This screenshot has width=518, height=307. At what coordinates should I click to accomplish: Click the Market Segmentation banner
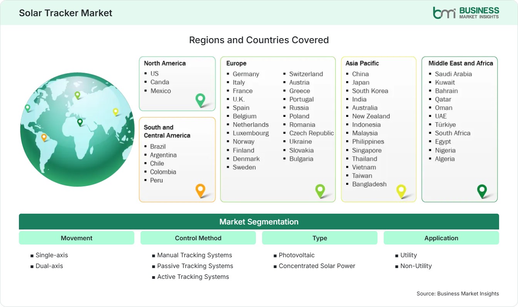(259, 222)
